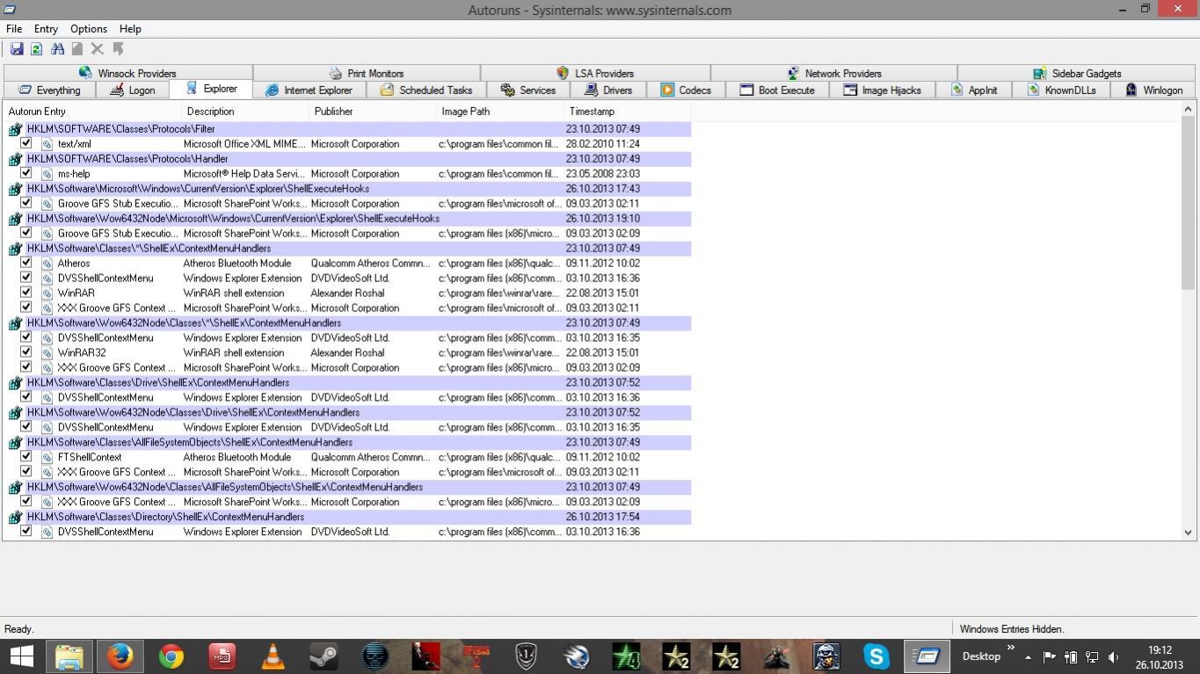
Task: Open VLC media player from taskbar
Action: tap(273, 656)
